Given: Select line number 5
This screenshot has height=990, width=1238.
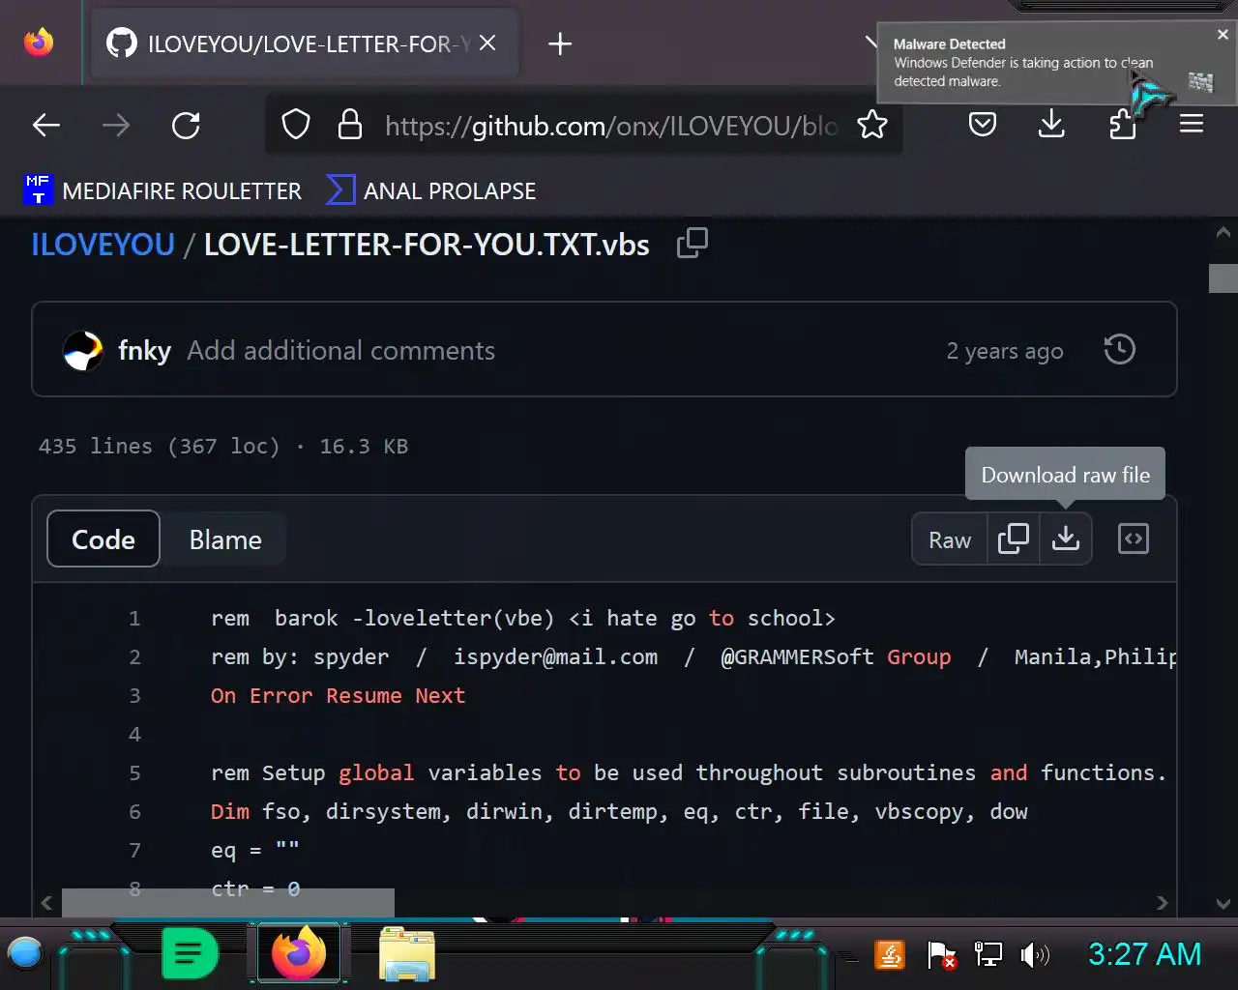Looking at the screenshot, I should [x=134, y=773].
